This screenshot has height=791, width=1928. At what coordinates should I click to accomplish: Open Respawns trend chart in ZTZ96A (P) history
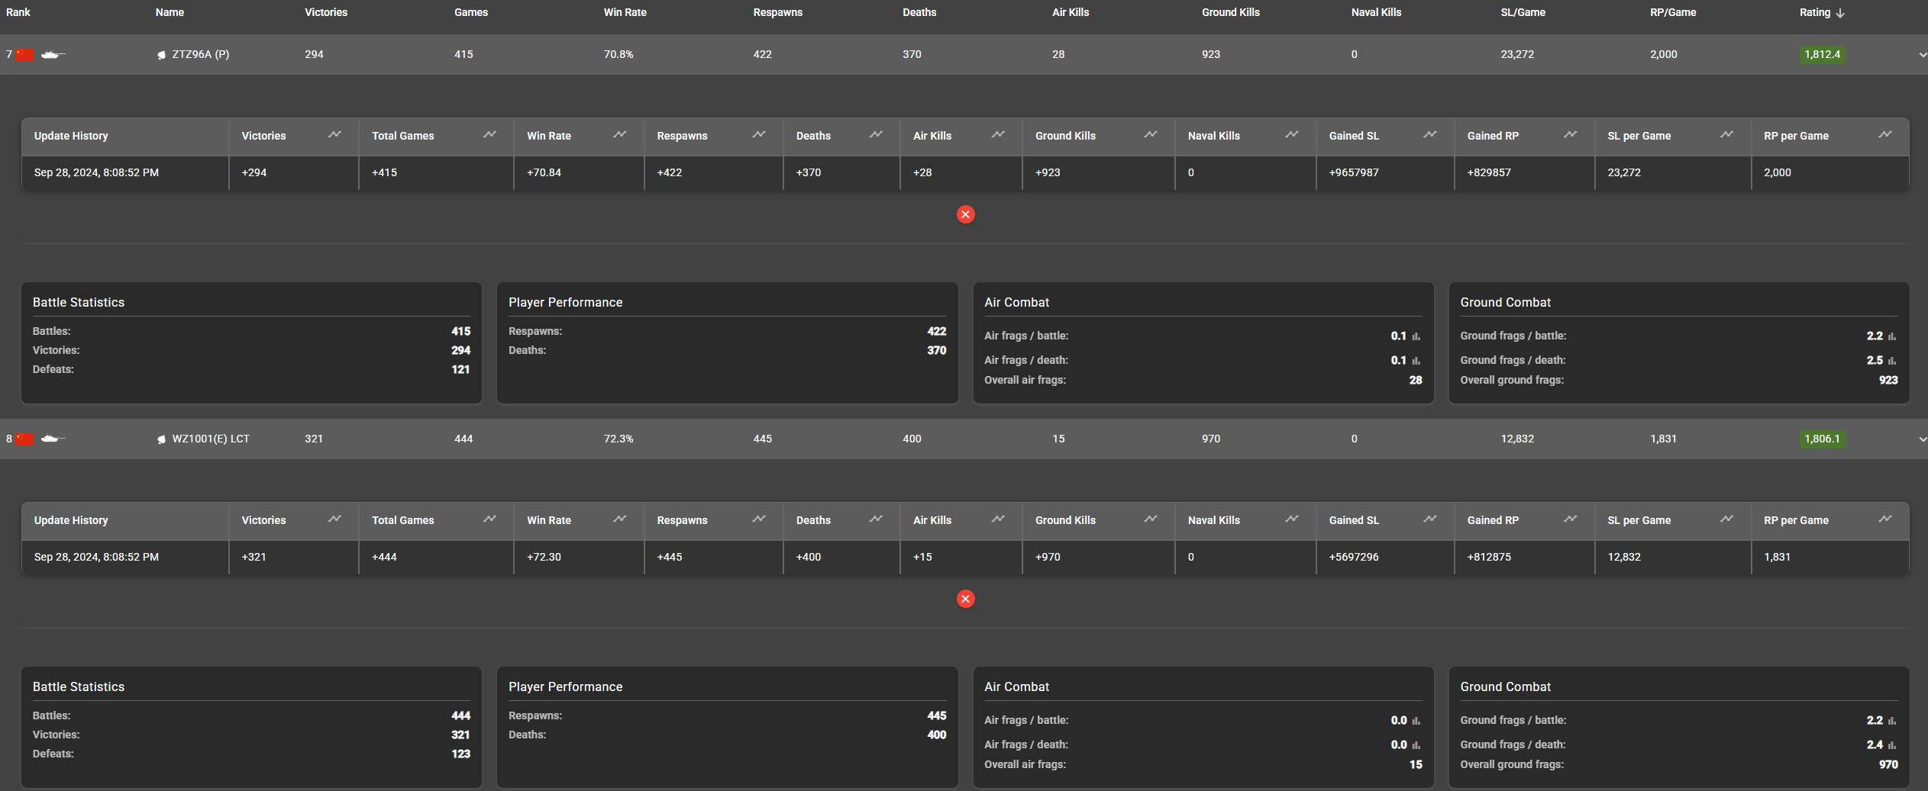pyautogui.click(x=758, y=134)
